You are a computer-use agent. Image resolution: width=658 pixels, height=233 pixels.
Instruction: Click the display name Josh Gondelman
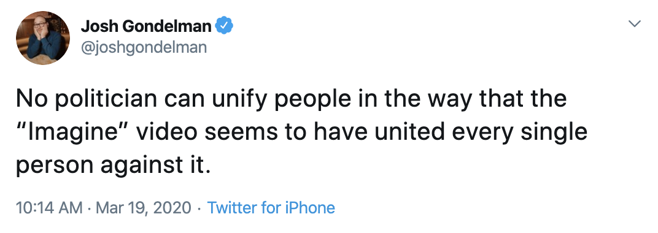coord(146,26)
